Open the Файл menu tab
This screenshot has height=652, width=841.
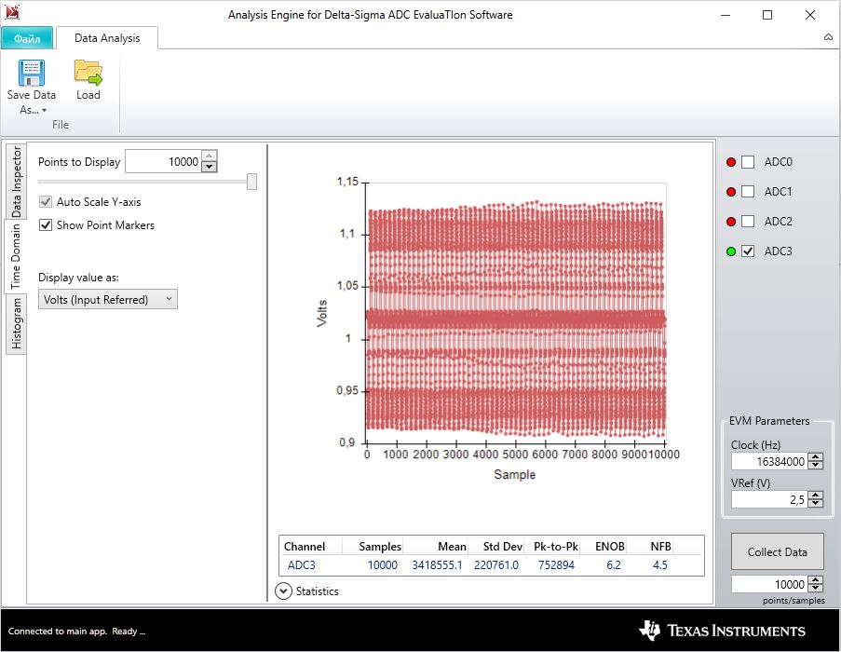coord(27,38)
